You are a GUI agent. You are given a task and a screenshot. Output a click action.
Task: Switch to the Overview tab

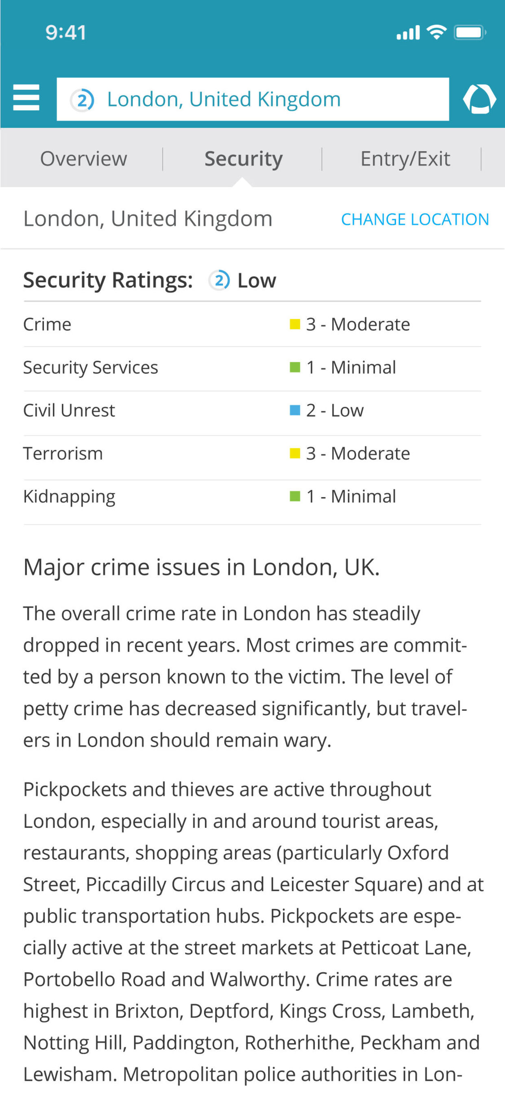pyautogui.click(x=84, y=159)
